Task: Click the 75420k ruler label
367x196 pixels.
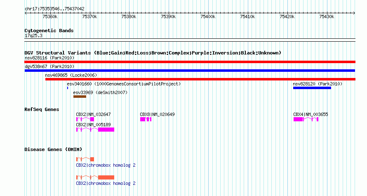Action: [x=287, y=17]
